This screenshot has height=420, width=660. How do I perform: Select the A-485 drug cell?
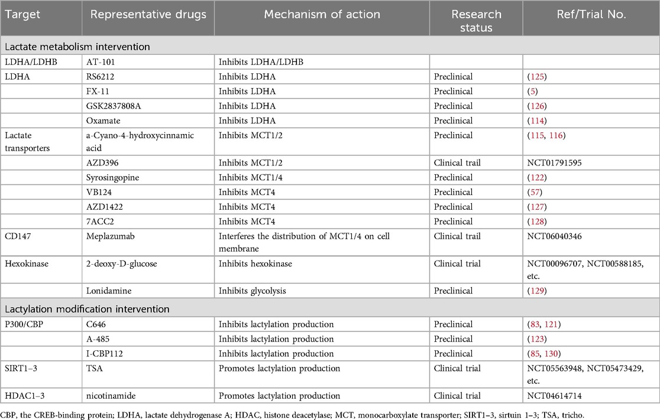[x=148, y=339]
